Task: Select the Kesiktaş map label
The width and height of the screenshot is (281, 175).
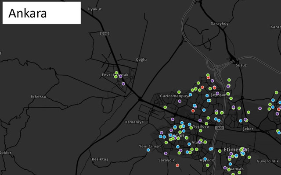Action: point(99,159)
